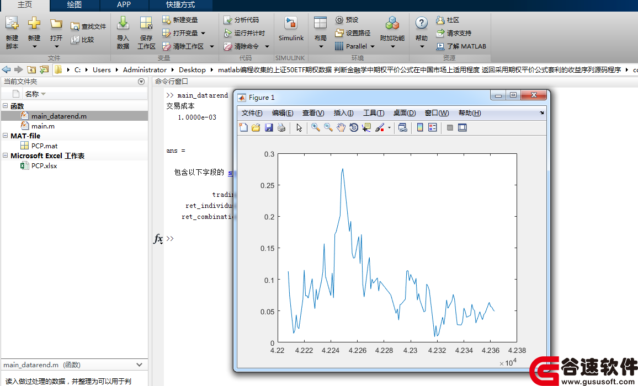Select the Data Cursor tool in Figure 1

click(366, 128)
